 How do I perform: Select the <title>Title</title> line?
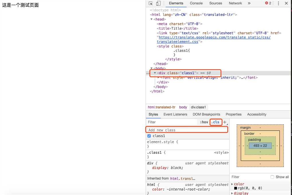point(177,28)
